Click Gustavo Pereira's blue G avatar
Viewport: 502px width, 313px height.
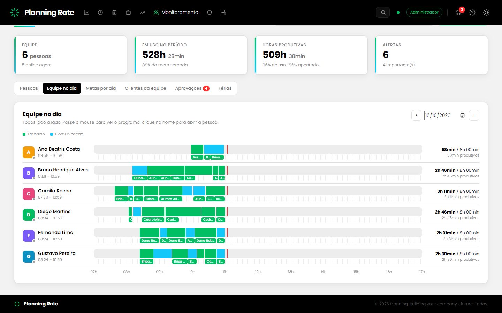29,256
